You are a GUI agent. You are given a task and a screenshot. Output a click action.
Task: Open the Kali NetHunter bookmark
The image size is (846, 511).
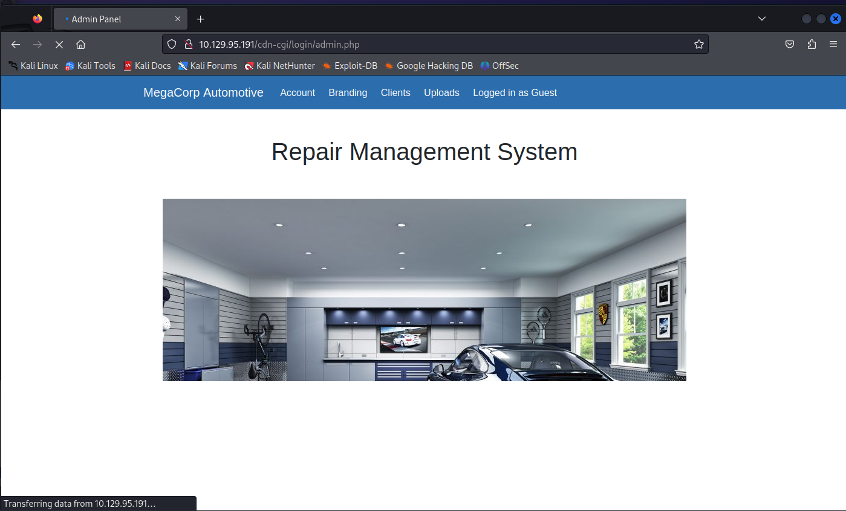(279, 66)
